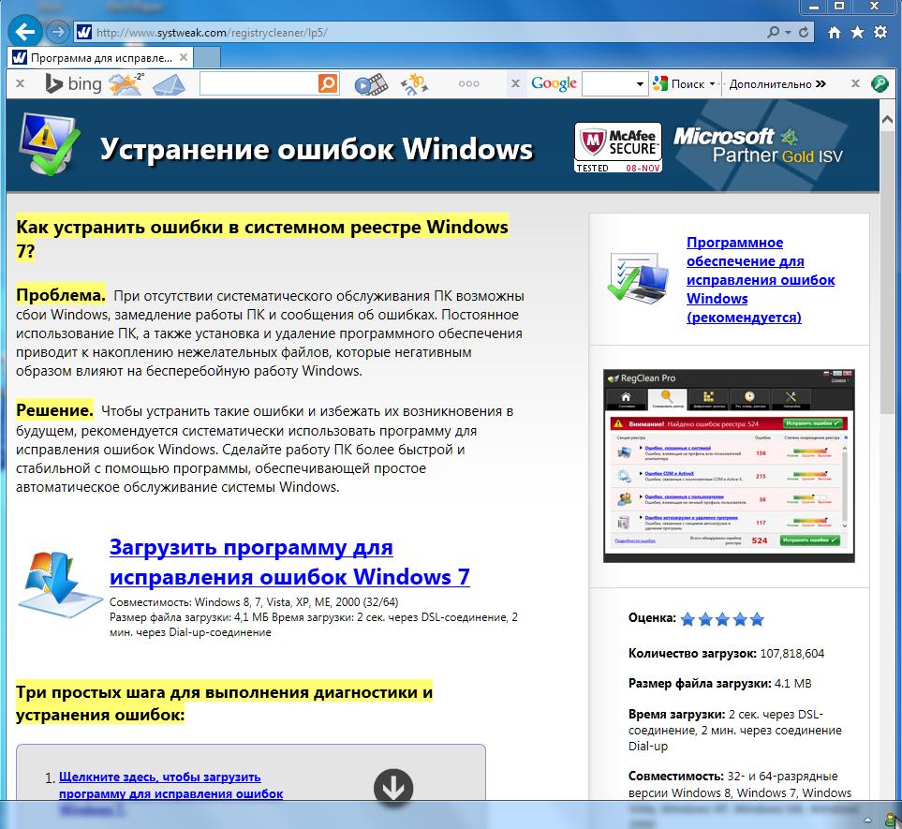The height and width of the screenshot is (829, 902).
Task: Close the Google toolbar with its X
Action: 515,83
